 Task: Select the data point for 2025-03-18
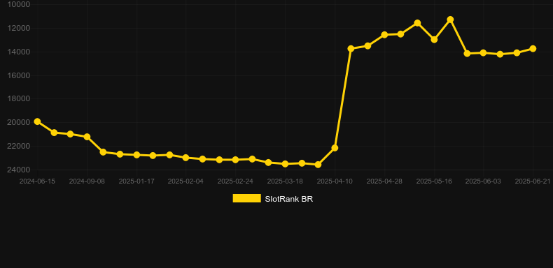pos(285,164)
